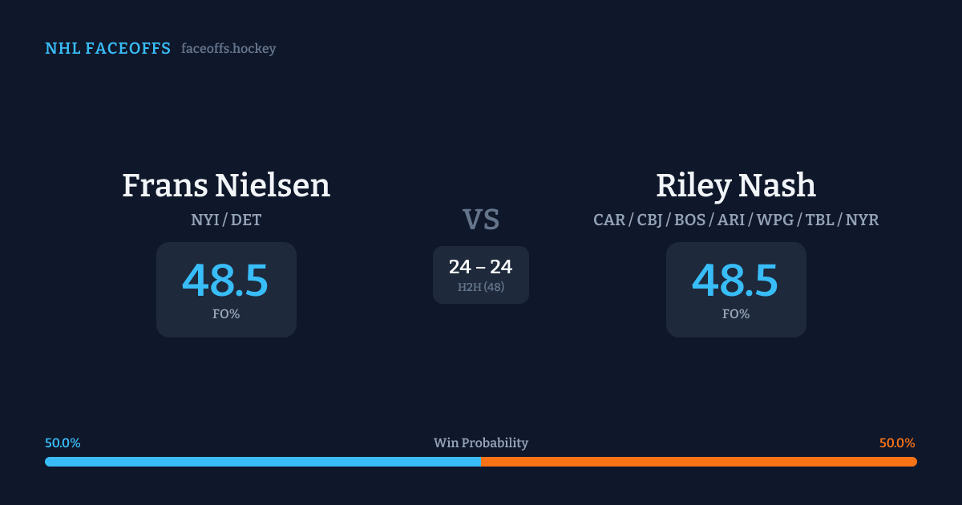
Task: Click DET under Frans Nielsen
Action: [246, 220]
